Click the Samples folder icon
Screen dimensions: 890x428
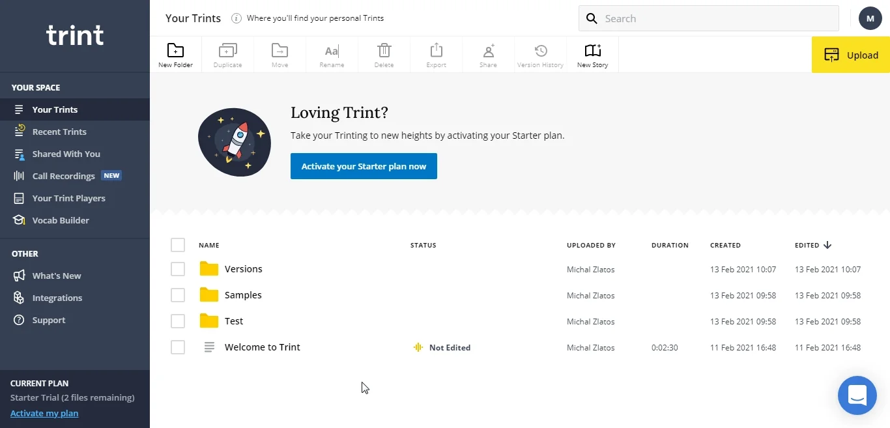pyautogui.click(x=208, y=294)
